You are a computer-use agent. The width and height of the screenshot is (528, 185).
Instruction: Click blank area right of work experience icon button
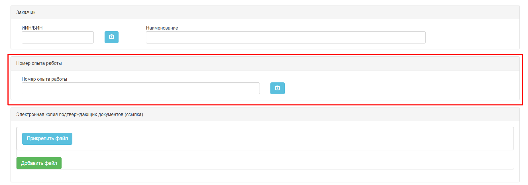399,88
